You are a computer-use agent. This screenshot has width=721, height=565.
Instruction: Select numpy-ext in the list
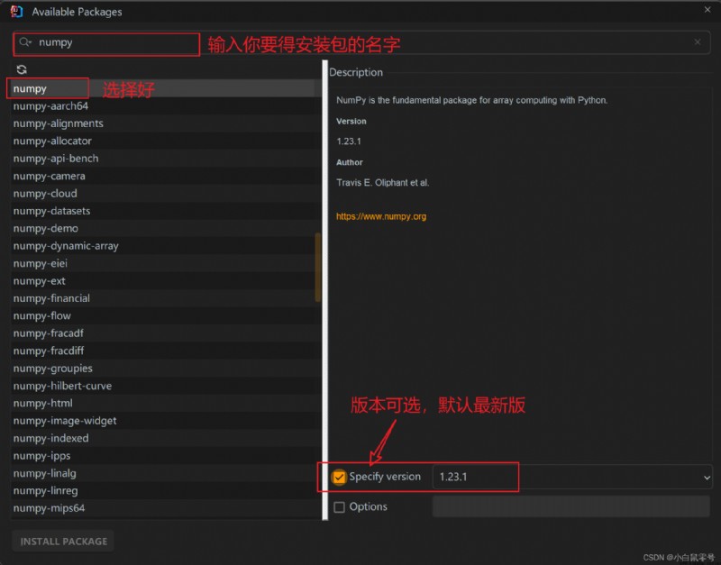(x=166, y=280)
